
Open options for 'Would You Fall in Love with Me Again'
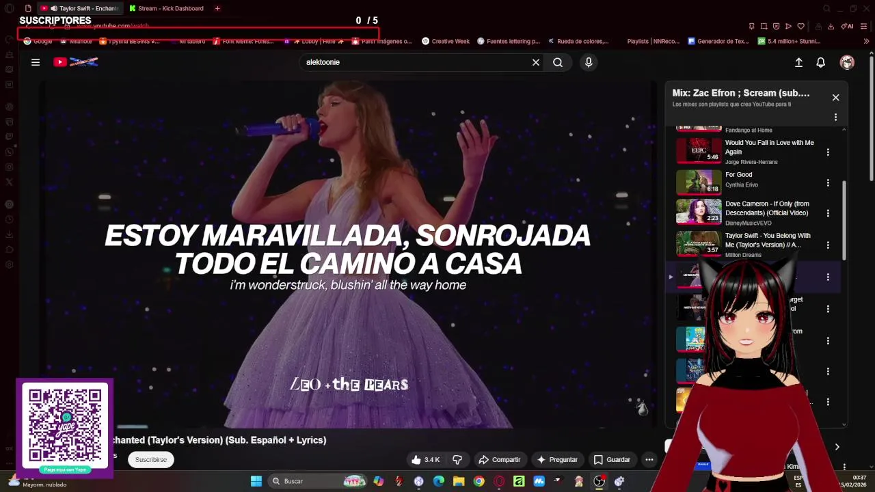pyautogui.click(x=828, y=152)
